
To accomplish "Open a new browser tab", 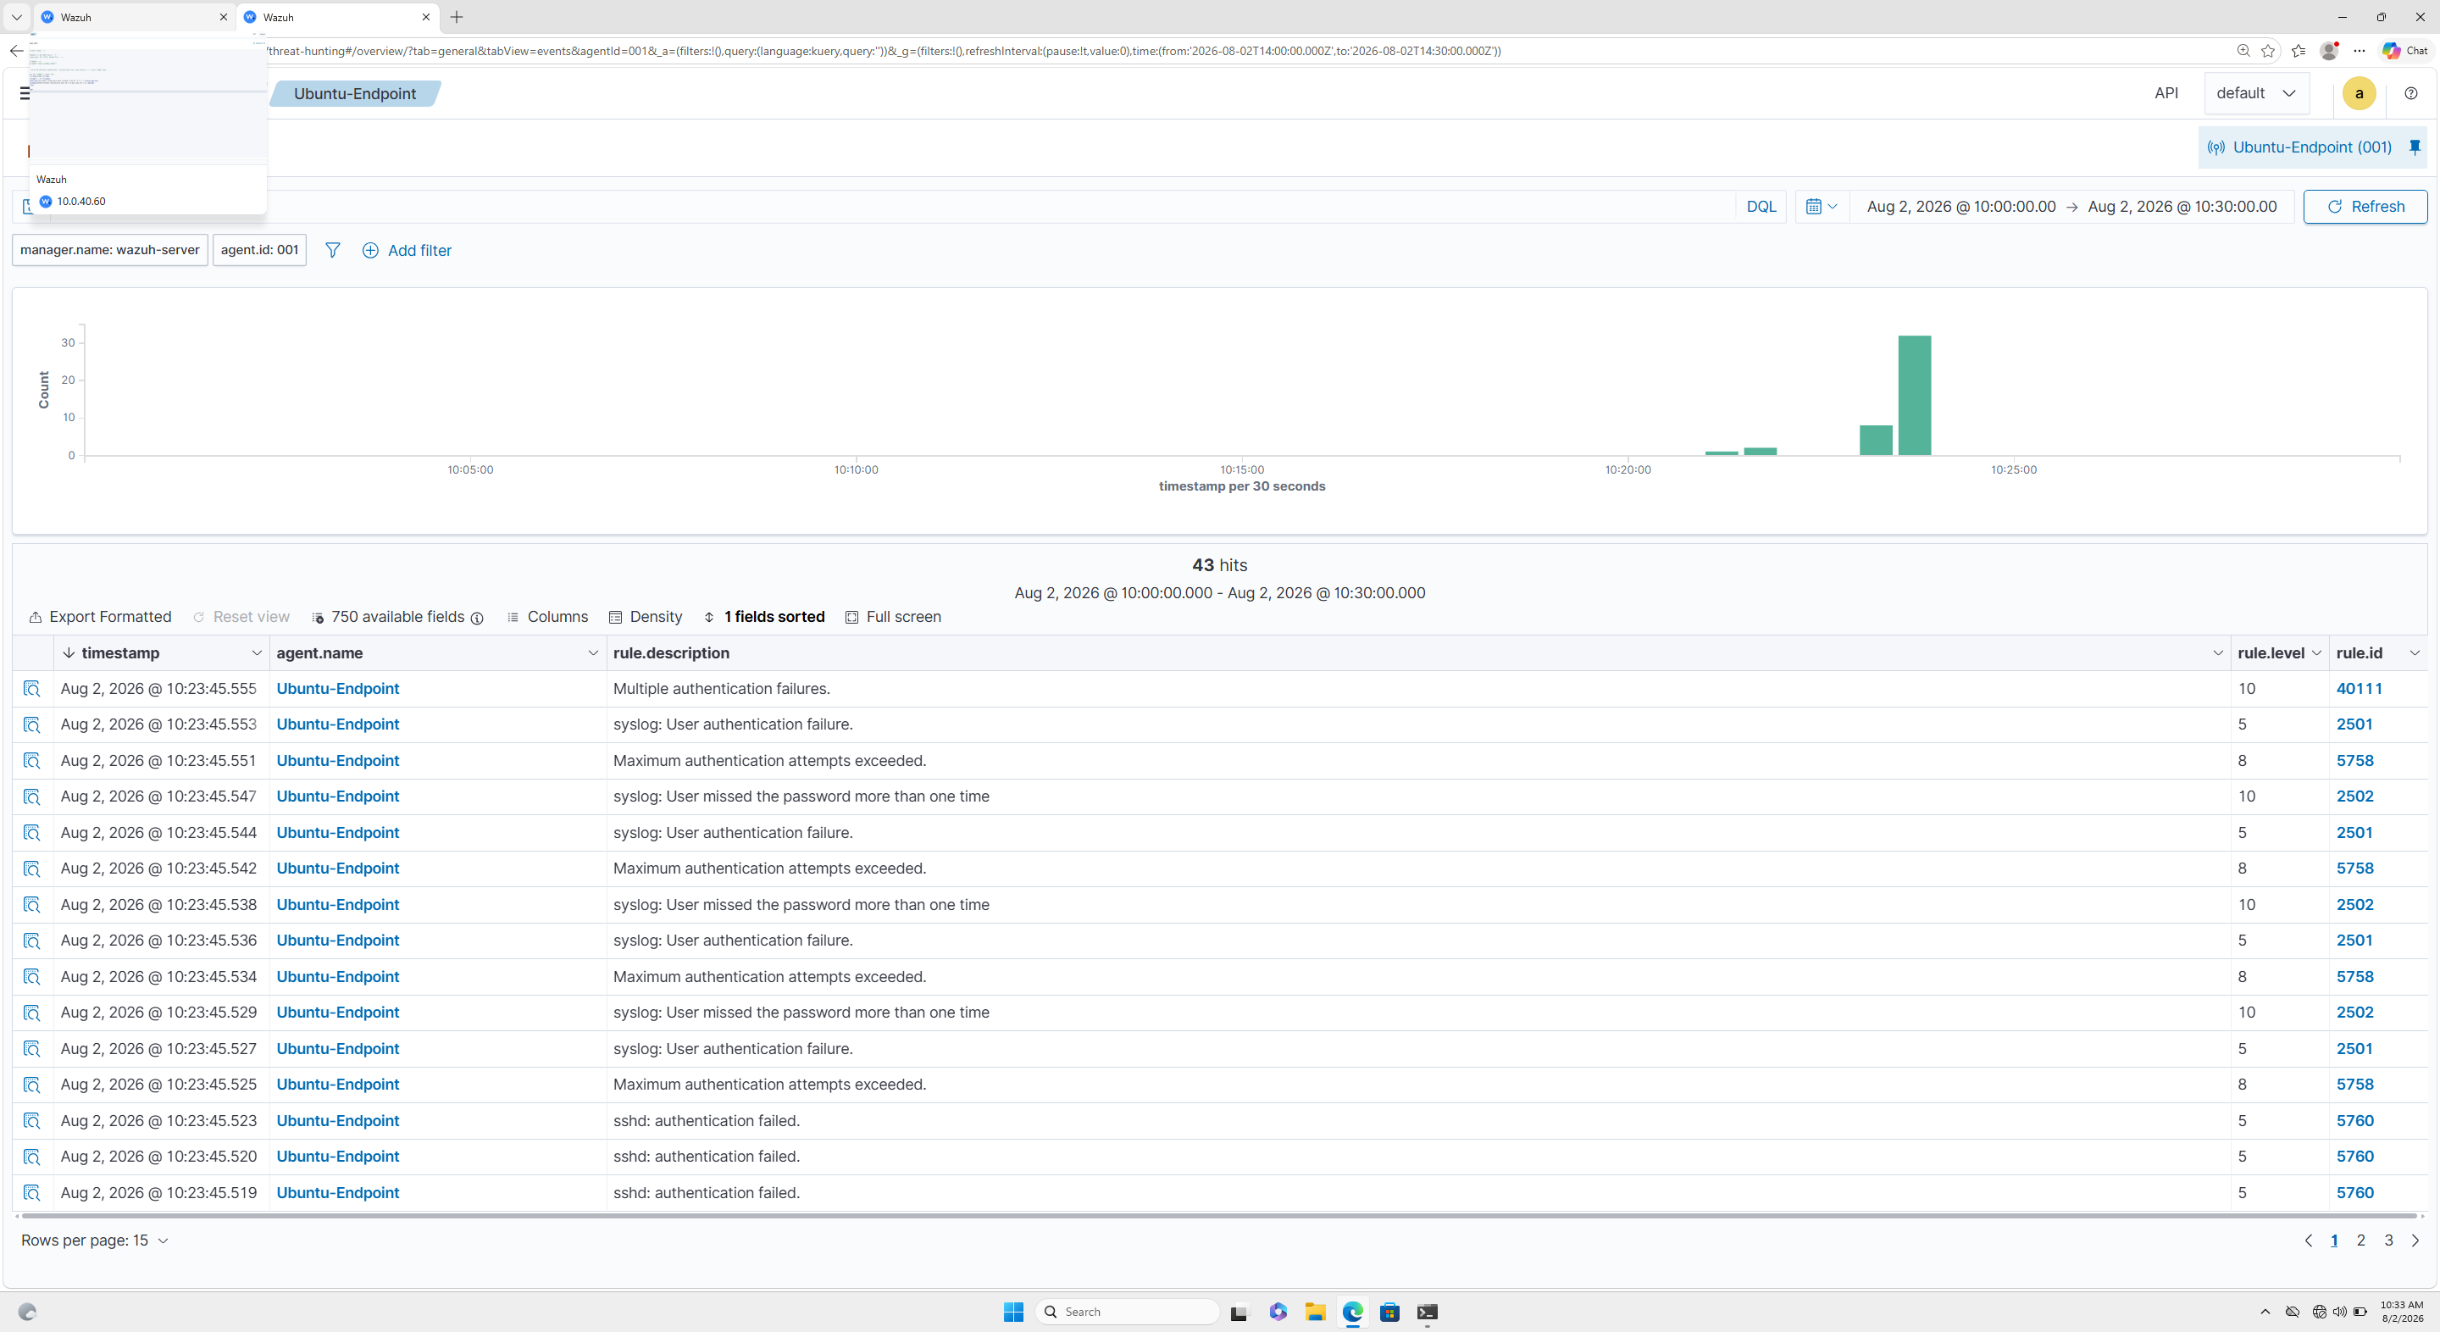I will pos(457,17).
